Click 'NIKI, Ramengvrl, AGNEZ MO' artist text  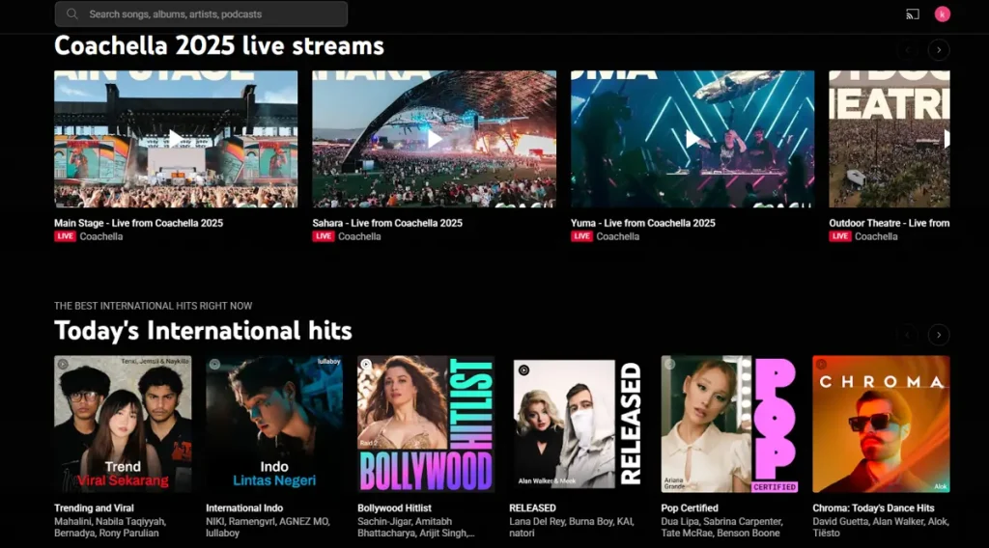268,522
